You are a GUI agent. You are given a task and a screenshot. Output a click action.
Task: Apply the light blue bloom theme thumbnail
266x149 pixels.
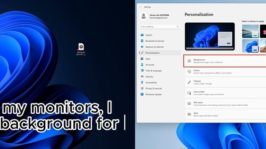tap(250, 46)
